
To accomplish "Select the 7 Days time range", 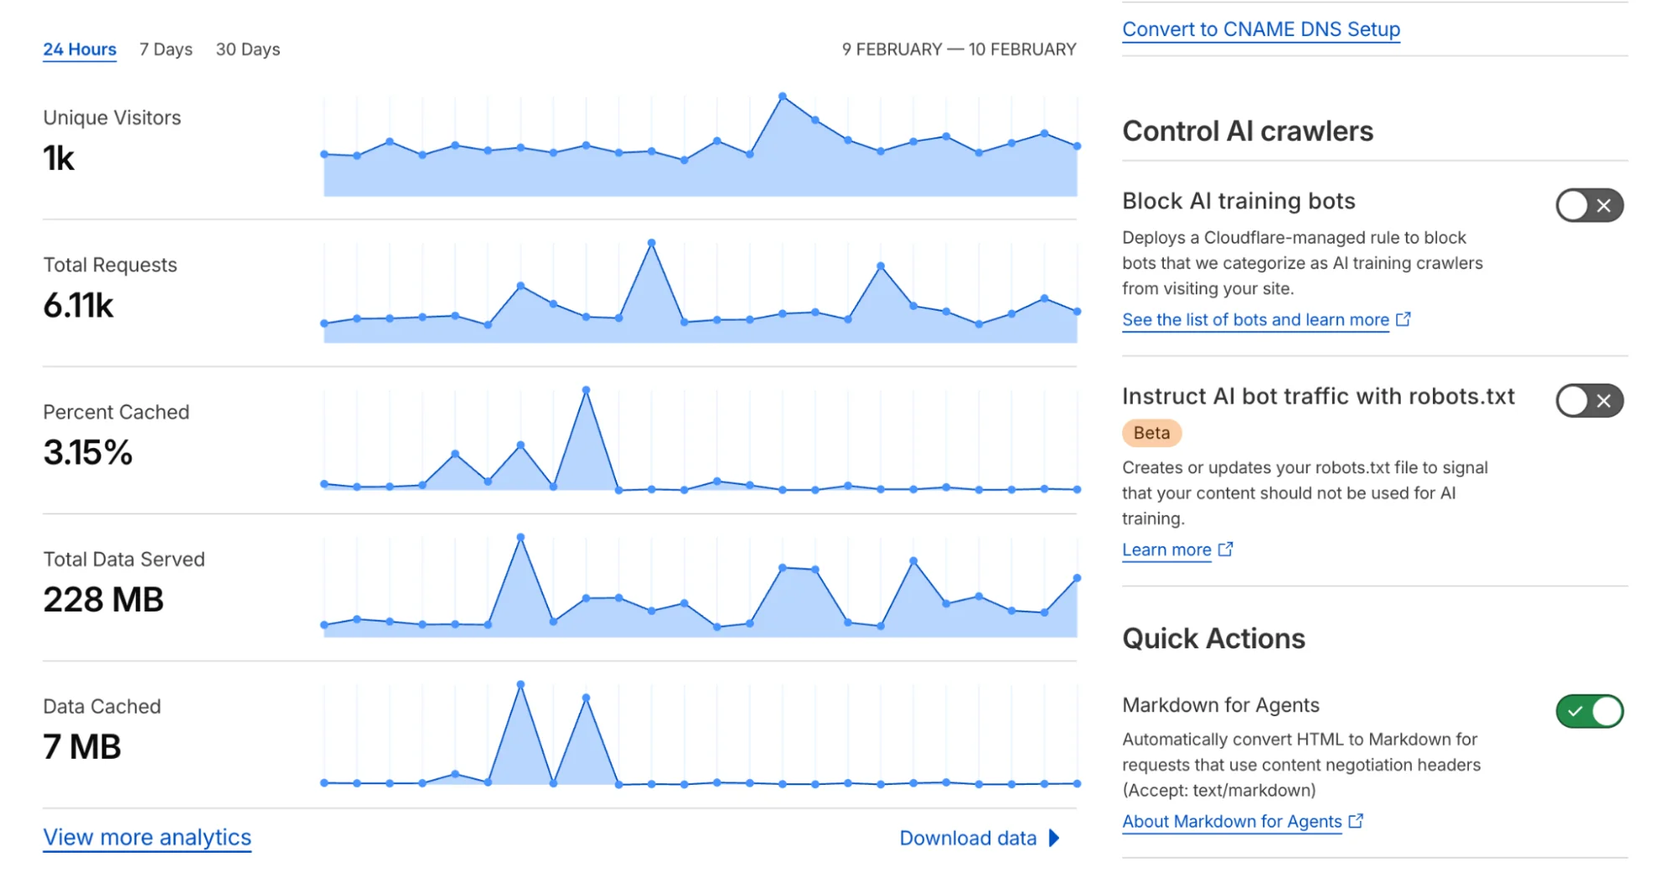I will (x=166, y=49).
